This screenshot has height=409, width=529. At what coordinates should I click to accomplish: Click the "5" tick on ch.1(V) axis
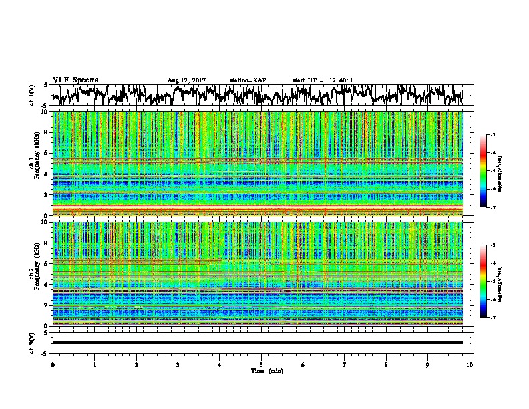46,86
